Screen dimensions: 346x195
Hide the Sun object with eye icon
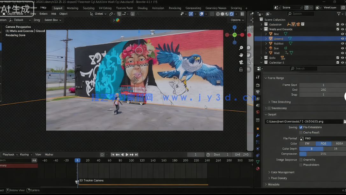point(342,48)
